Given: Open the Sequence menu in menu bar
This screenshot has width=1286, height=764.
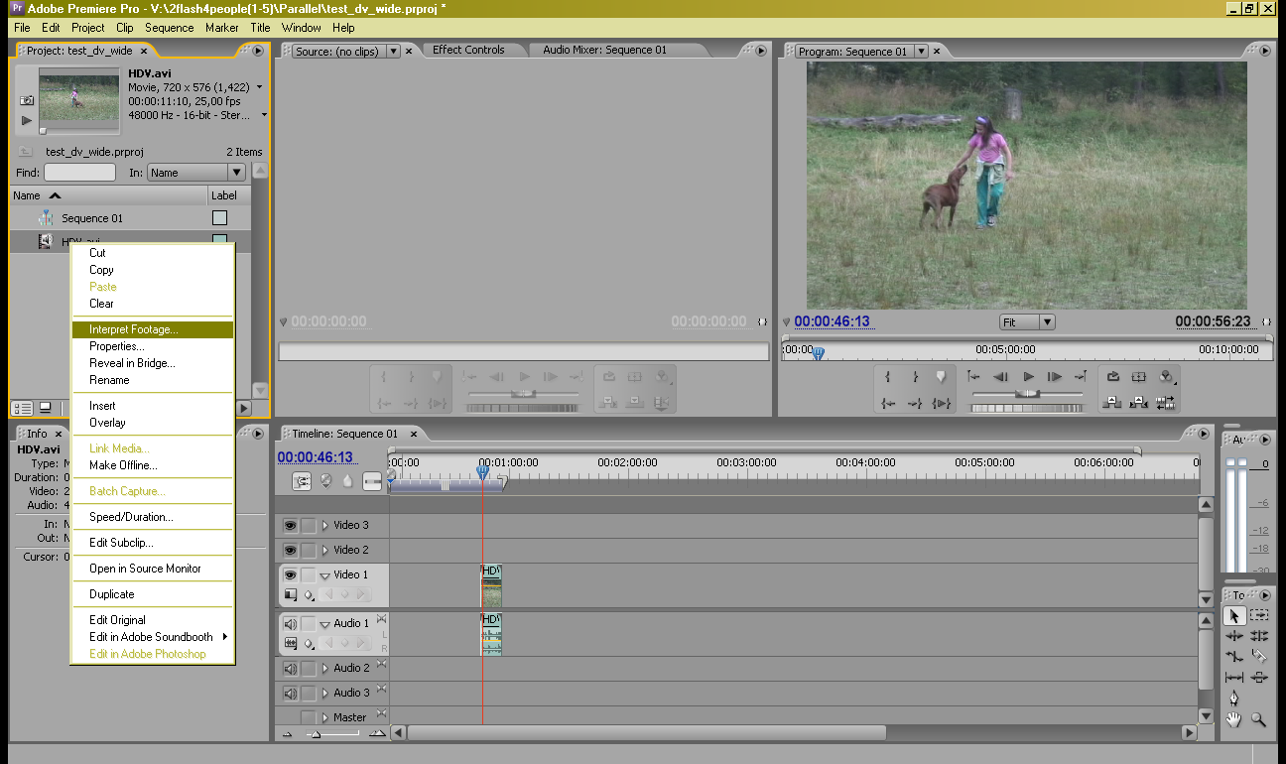Looking at the screenshot, I should [169, 28].
